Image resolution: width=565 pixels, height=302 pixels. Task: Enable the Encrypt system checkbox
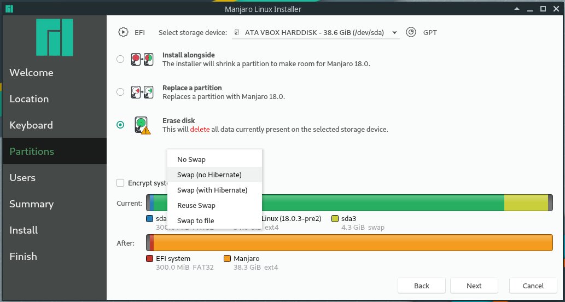point(120,183)
